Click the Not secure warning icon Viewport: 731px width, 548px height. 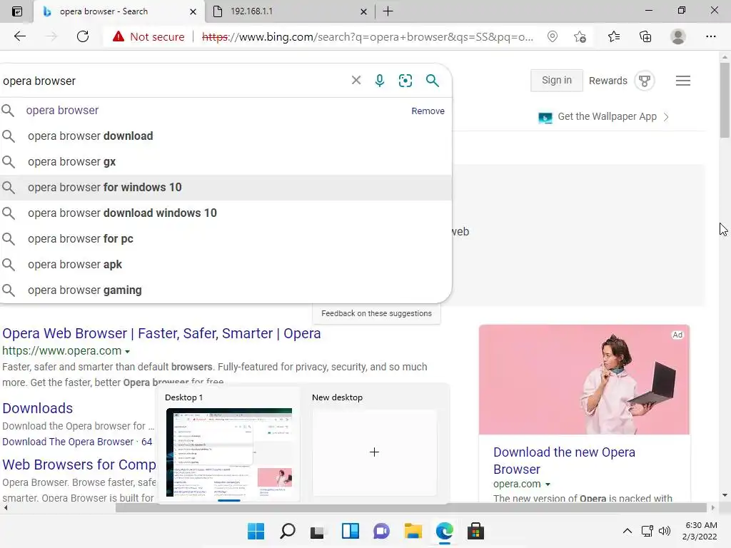119,36
